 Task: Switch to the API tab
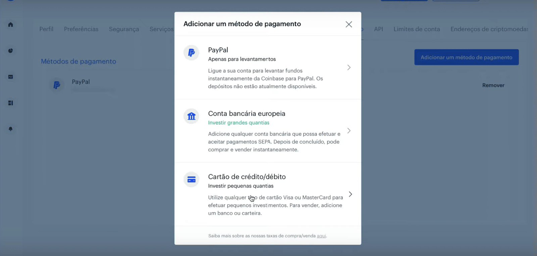click(x=379, y=29)
